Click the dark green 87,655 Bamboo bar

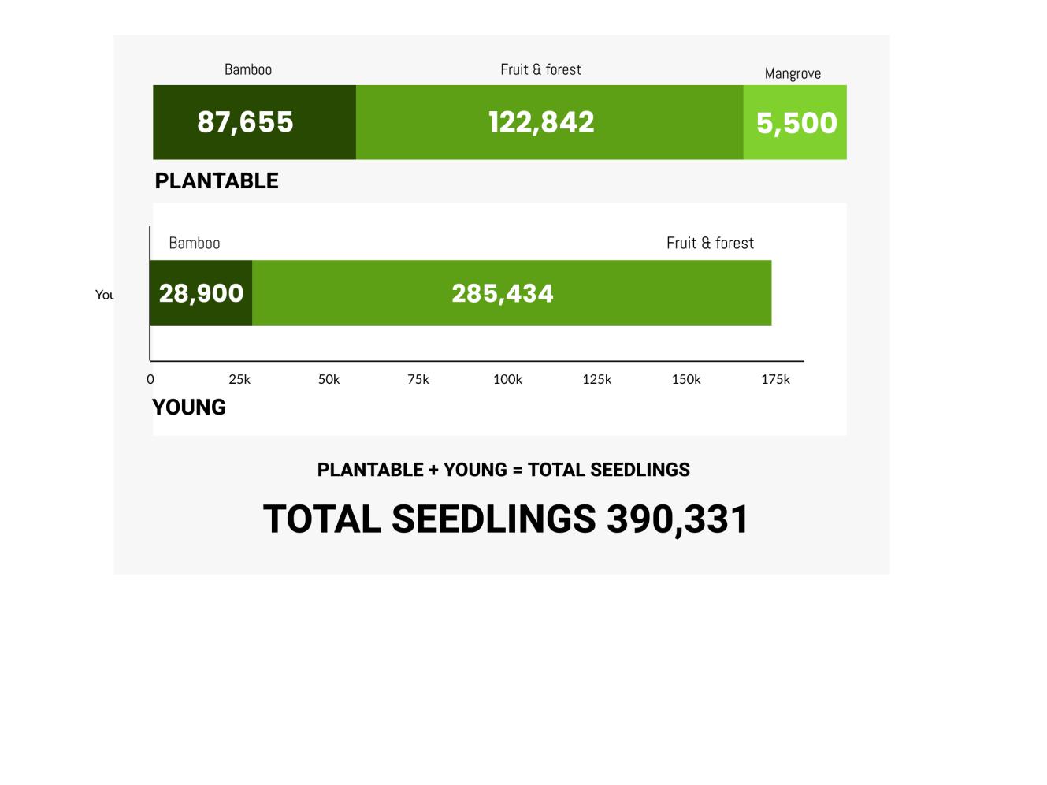tap(254, 122)
